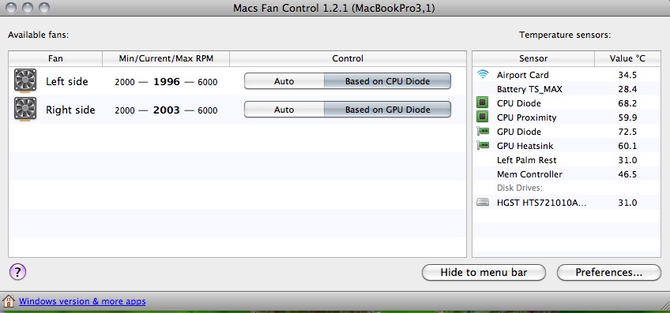The height and width of the screenshot is (313, 670).
Task: Click the GPU Diode card icon
Action: coord(483,132)
